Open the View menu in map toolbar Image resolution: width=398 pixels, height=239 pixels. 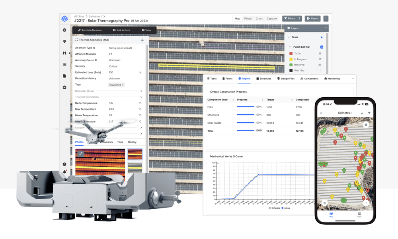[x=146, y=30]
